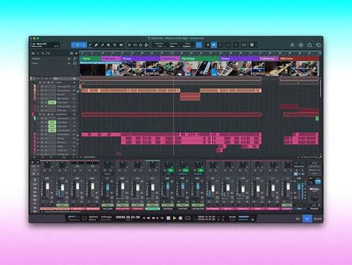Select the Lead Rap Dub channel label

[198, 208]
